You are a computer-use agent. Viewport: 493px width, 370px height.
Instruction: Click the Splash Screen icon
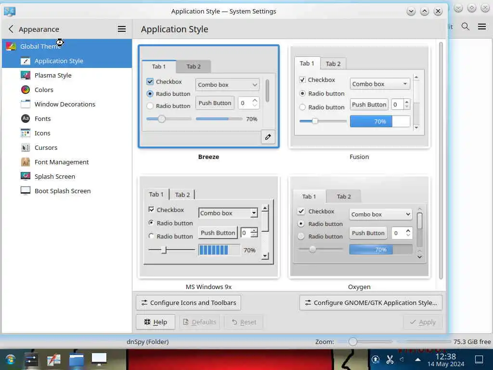(26, 176)
